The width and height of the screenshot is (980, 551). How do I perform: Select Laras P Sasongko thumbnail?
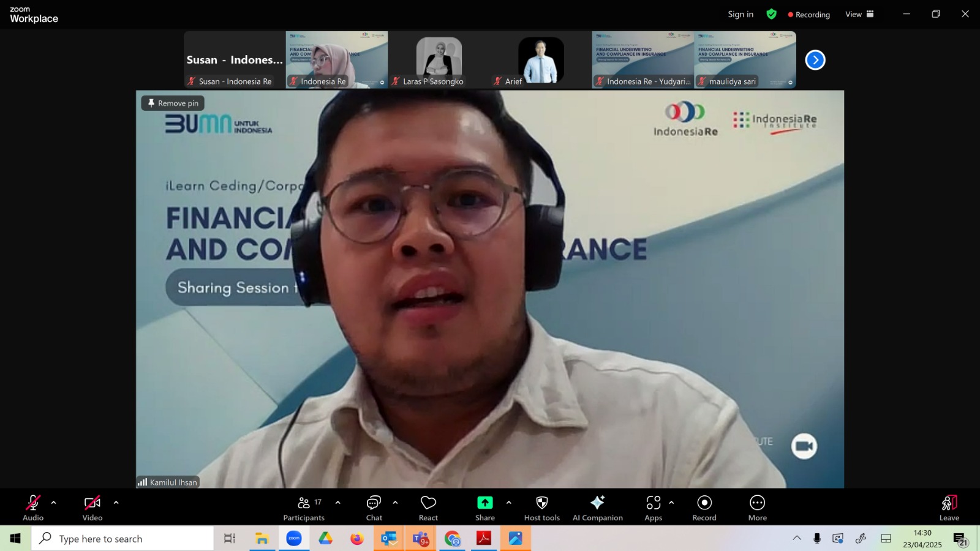click(439, 60)
